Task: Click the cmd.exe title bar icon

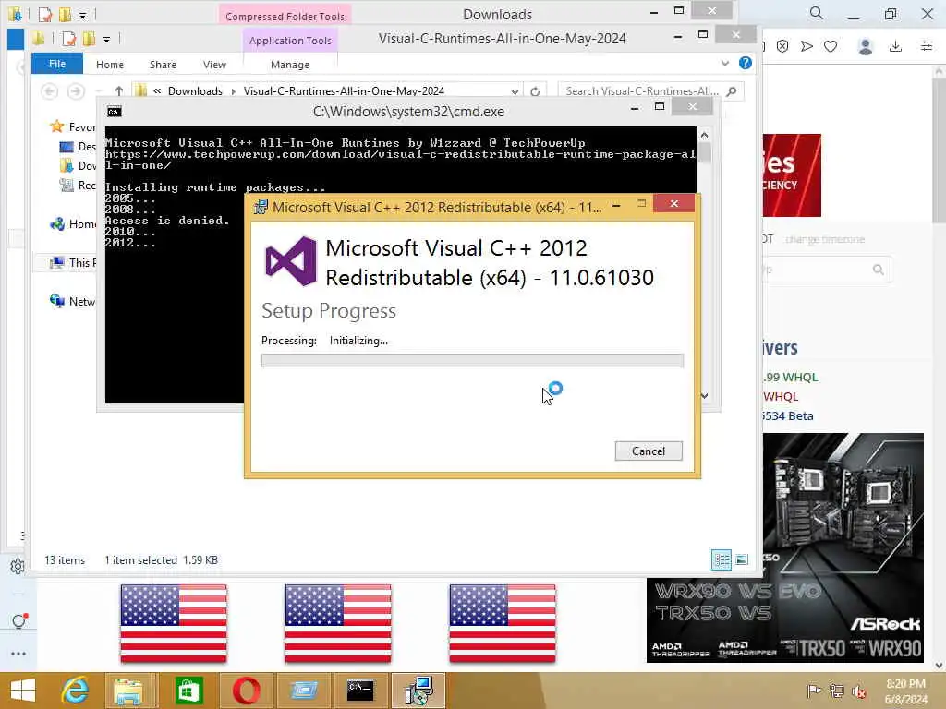Action: pos(114,112)
